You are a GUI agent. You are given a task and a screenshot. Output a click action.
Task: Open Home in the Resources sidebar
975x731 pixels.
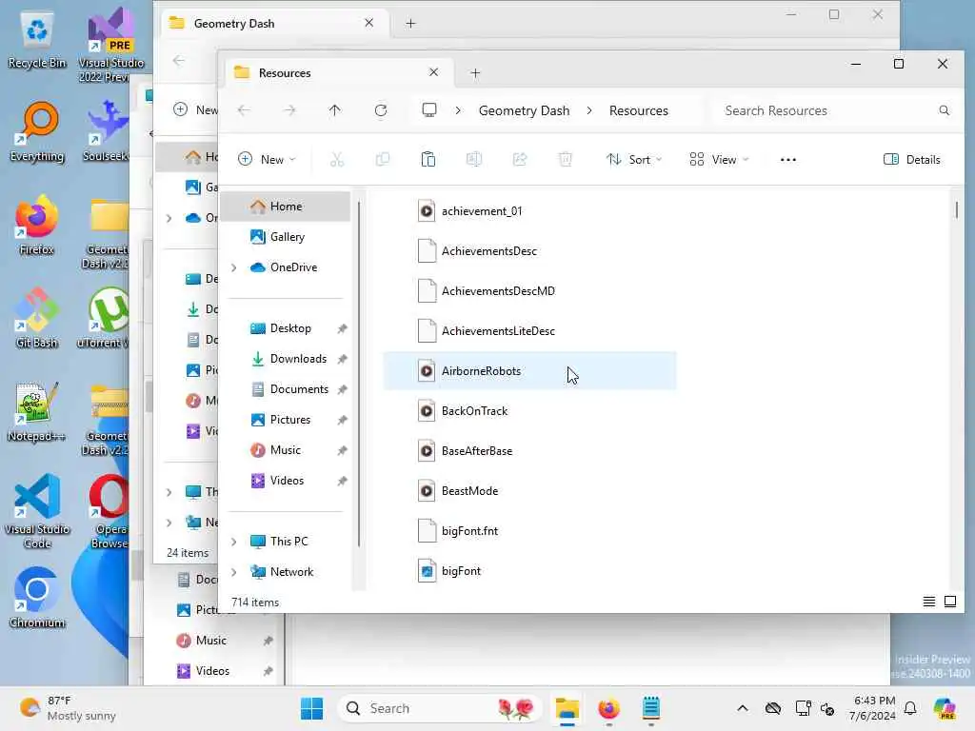click(x=286, y=207)
